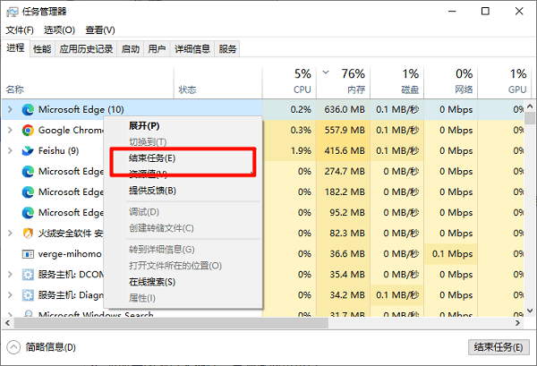Click the vertical scrollbar up arrow
Viewport: 537px width, 366px height.
tap(530, 106)
